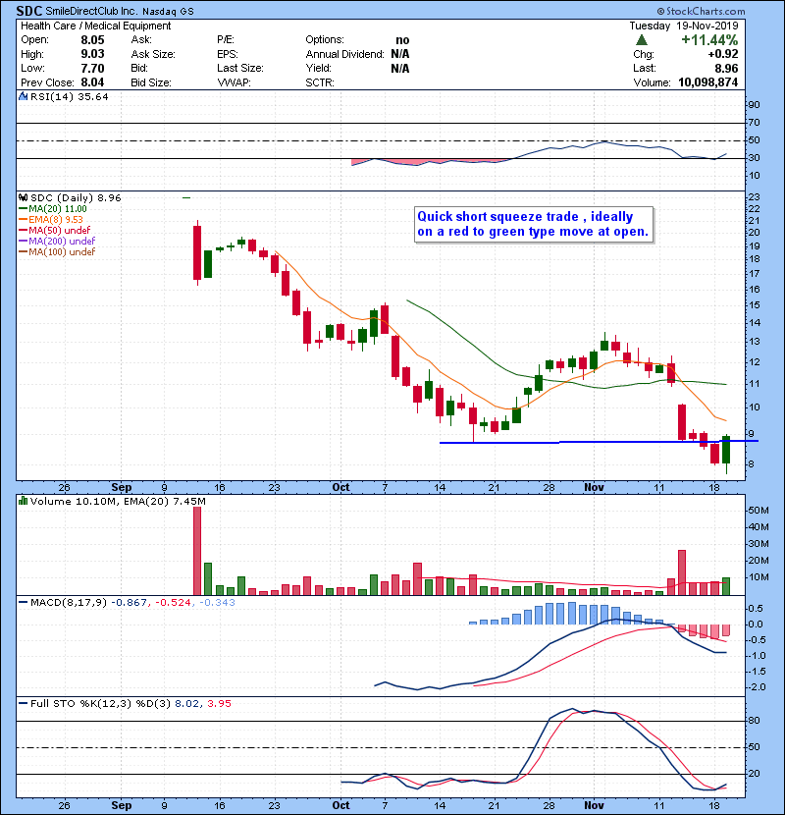Click the blue horizontal support line

coord(599,442)
